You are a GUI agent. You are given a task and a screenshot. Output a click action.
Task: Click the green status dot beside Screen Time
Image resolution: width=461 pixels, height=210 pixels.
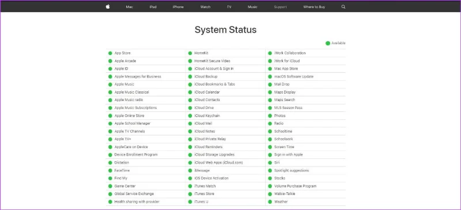click(270, 147)
